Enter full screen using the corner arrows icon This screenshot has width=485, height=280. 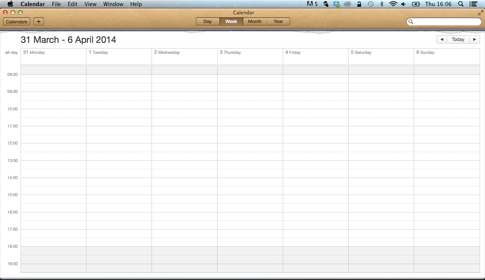481,13
